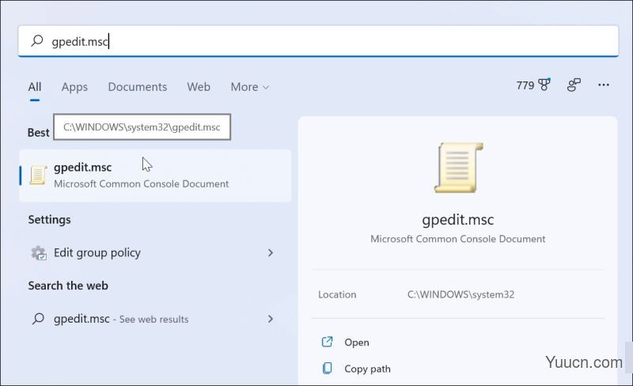
Task: Expand the More dropdown
Action: pyautogui.click(x=249, y=87)
